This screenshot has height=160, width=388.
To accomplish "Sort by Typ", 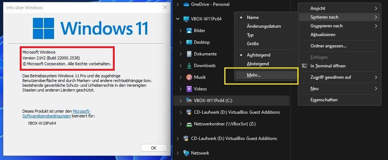I will 266,35.
